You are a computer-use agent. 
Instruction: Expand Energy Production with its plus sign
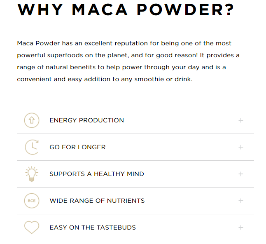[x=241, y=120]
